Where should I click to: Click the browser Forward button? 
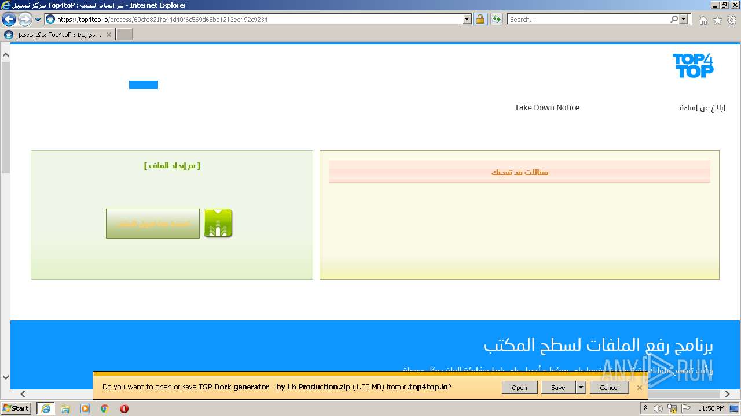(x=25, y=19)
